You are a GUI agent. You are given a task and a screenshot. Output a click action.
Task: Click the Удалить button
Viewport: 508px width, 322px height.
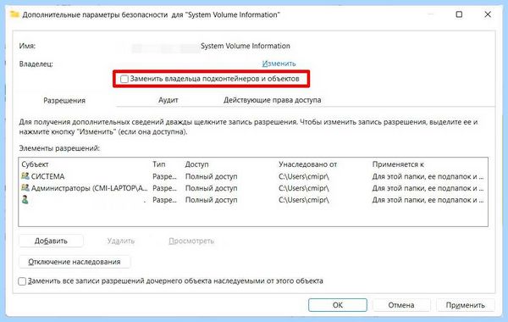point(121,241)
